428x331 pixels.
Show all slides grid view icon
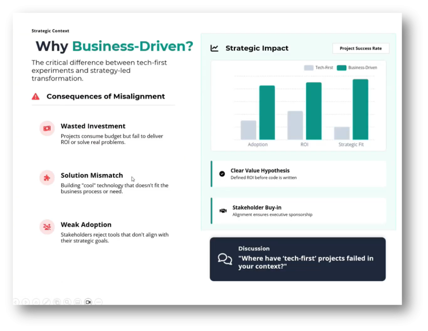pos(57,302)
